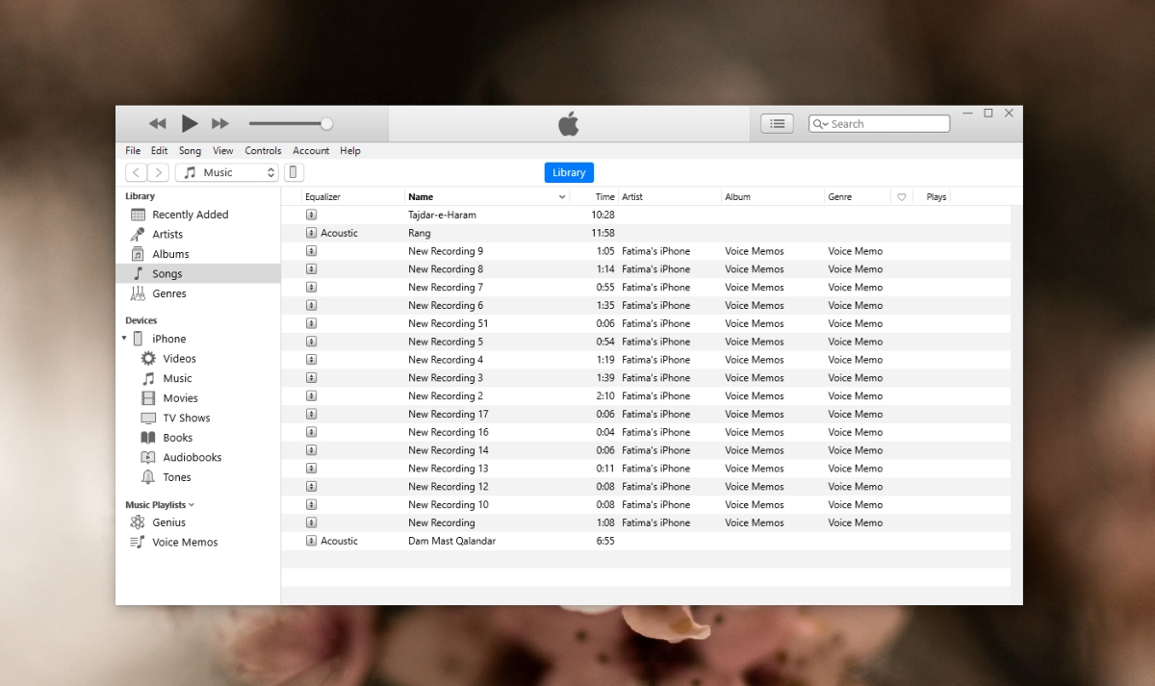Image resolution: width=1155 pixels, height=686 pixels.
Task: Open Audiobooks under the iPhone device
Action: (x=189, y=457)
